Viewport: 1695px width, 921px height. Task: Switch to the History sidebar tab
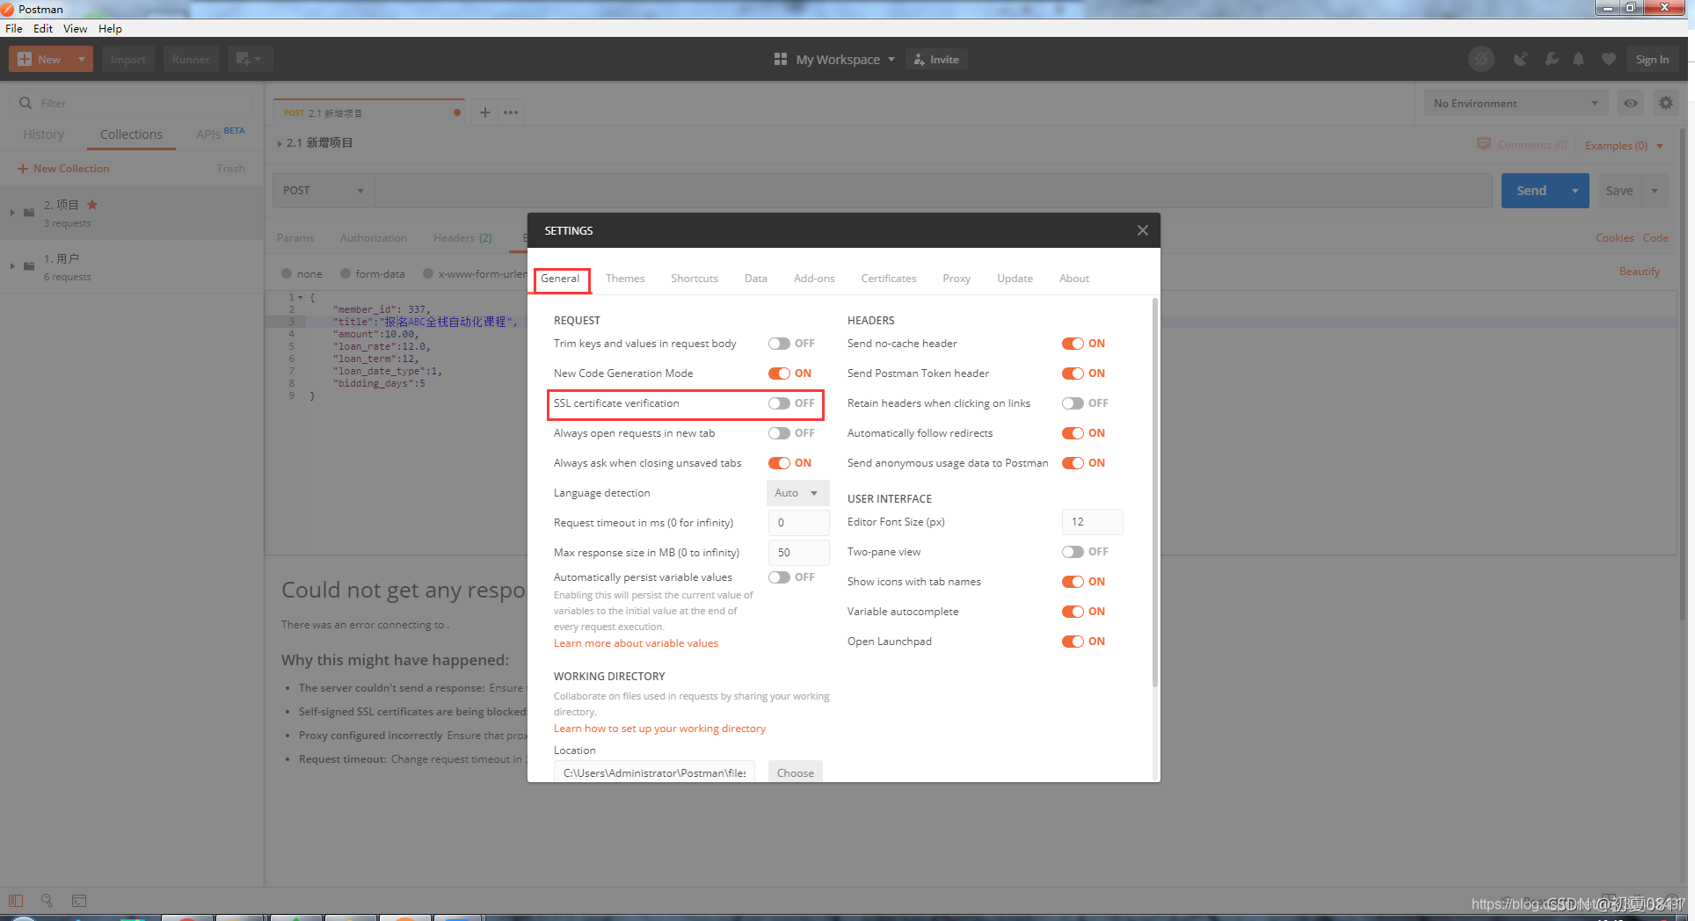point(43,134)
